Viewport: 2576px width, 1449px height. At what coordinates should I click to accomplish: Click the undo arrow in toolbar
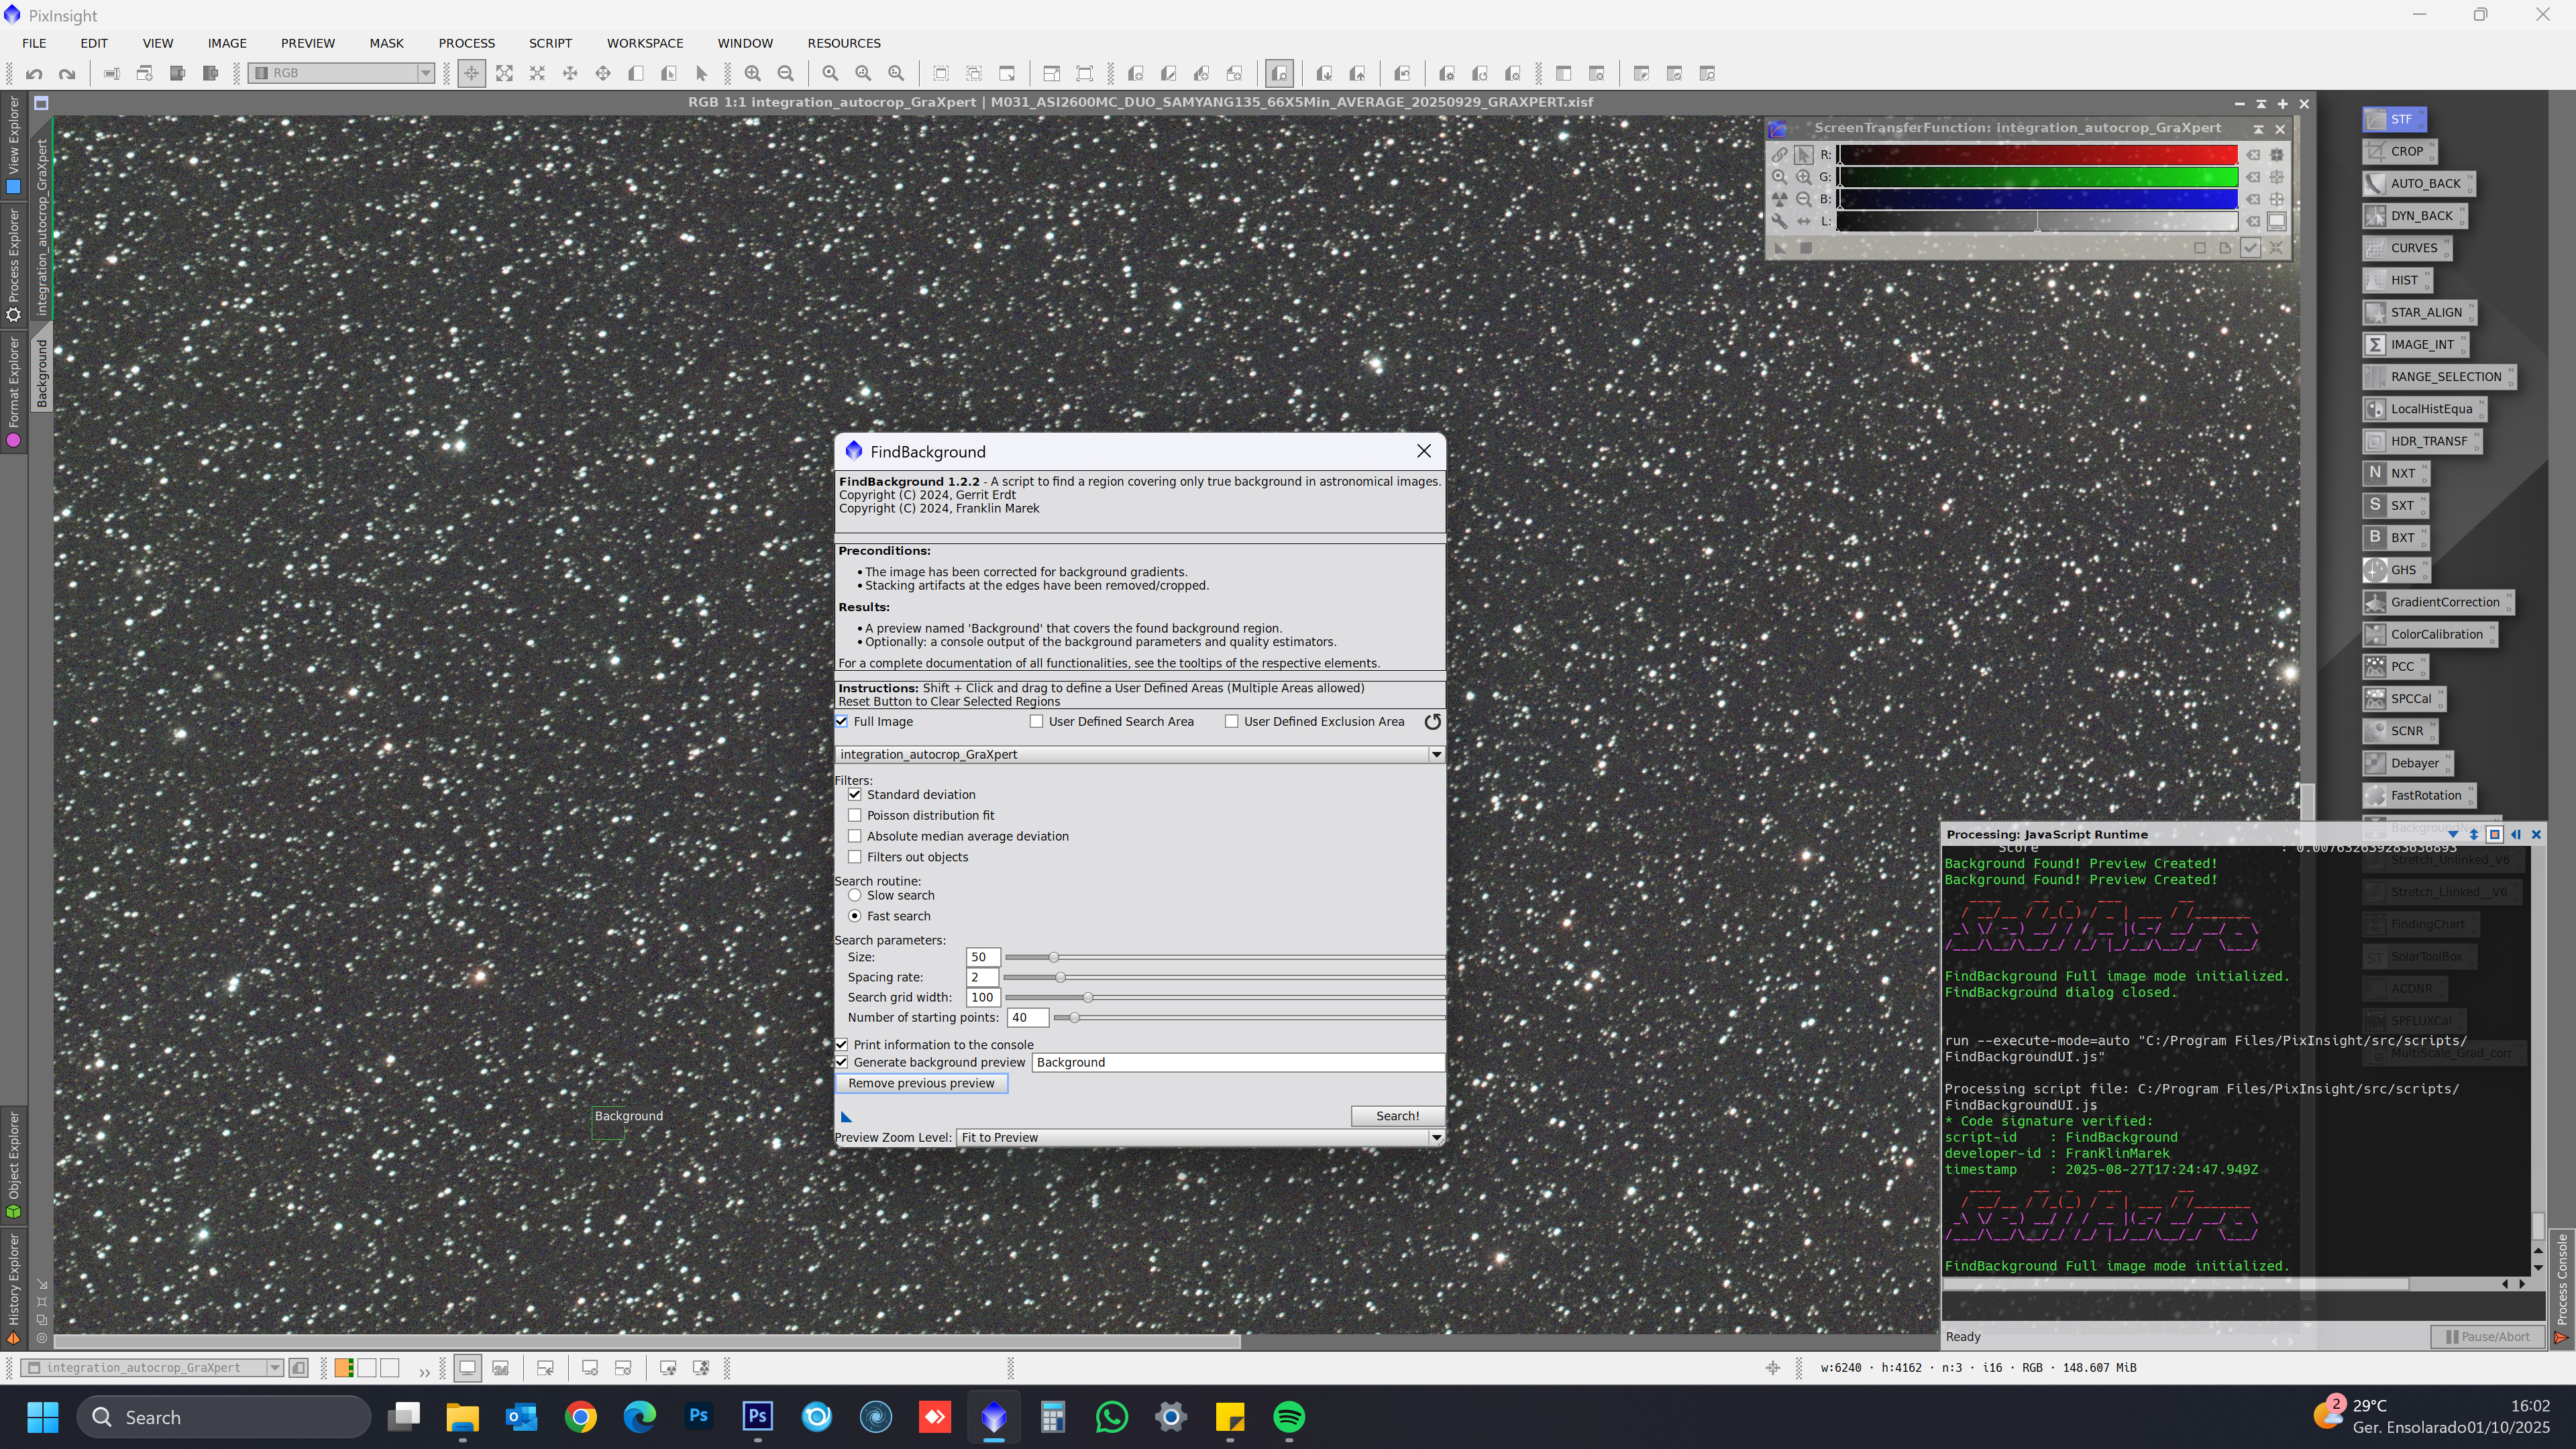(x=34, y=74)
